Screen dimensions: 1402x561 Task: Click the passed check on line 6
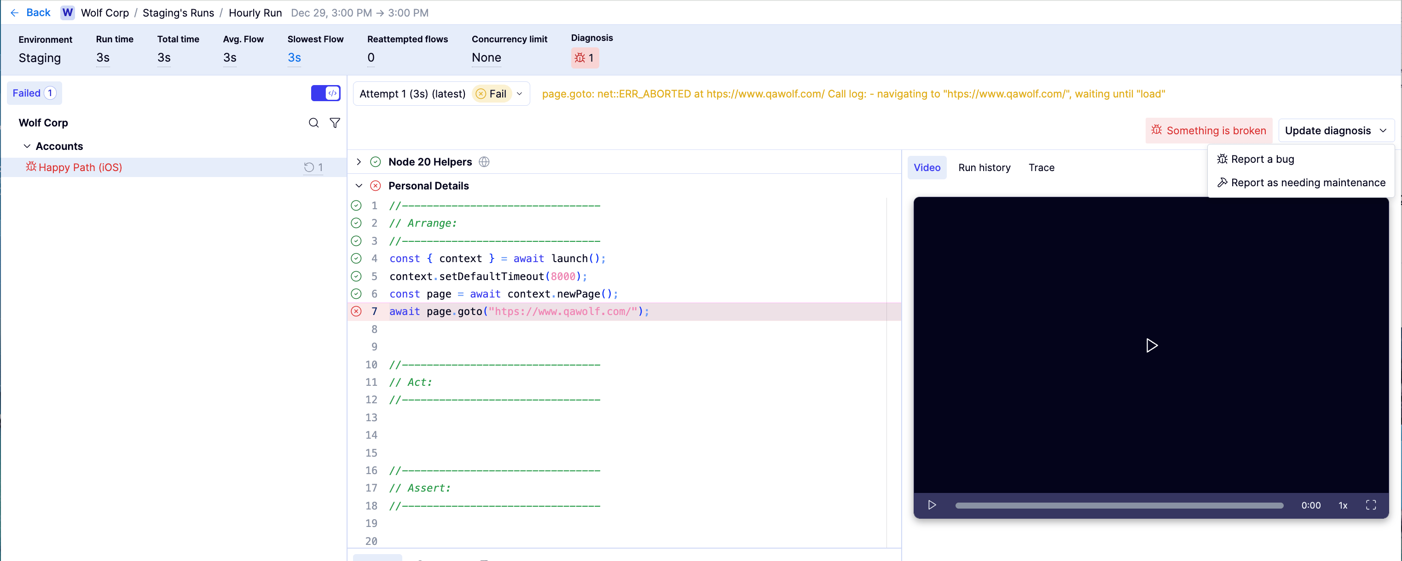[356, 293]
